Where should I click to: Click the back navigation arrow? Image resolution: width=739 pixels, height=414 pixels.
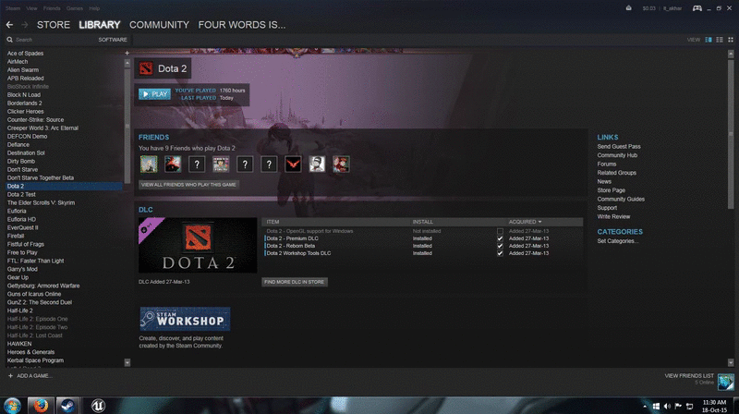pos(9,25)
